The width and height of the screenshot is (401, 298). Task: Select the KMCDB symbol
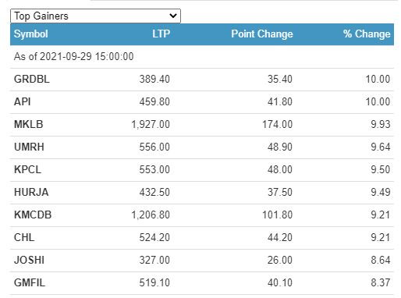point(33,215)
